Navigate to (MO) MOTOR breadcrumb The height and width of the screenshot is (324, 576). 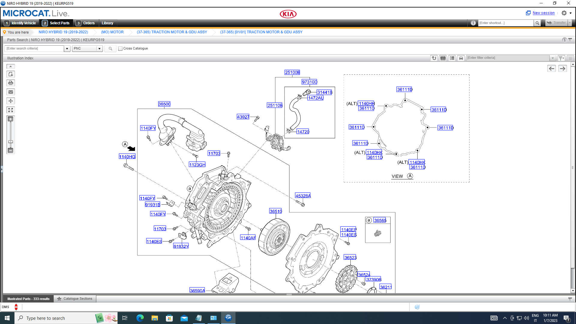112,32
